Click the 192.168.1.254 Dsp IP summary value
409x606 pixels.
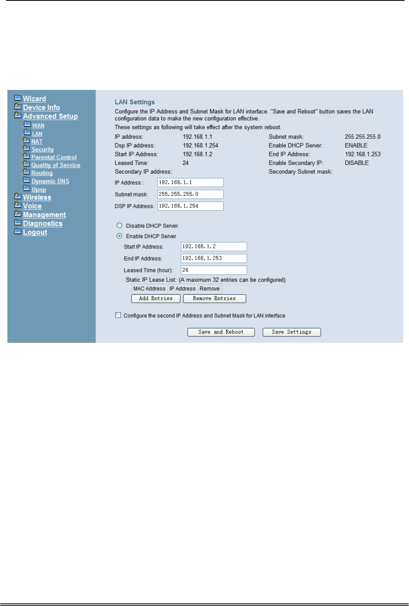click(200, 145)
